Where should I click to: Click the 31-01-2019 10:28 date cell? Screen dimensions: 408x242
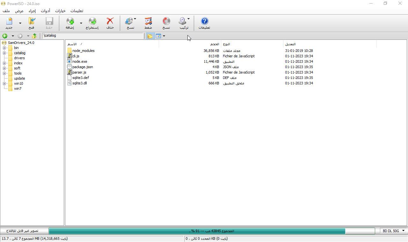299,51
